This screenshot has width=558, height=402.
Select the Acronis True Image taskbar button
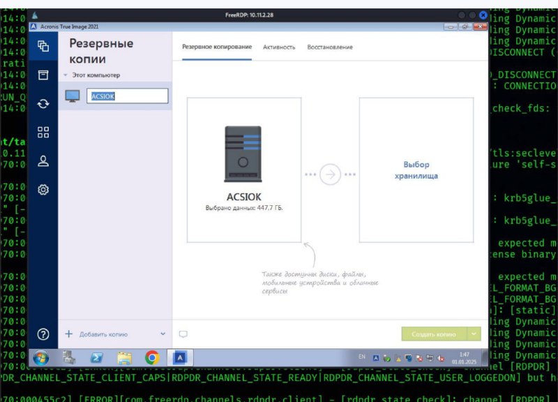coord(180,358)
